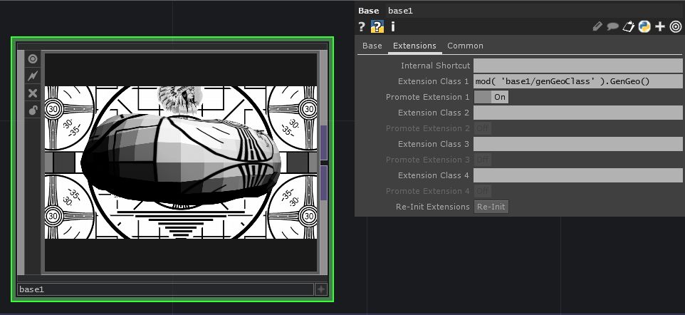Image resolution: width=685 pixels, height=315 pixels.
Task: Click the plus icon in parameter header
Action: 660,27
